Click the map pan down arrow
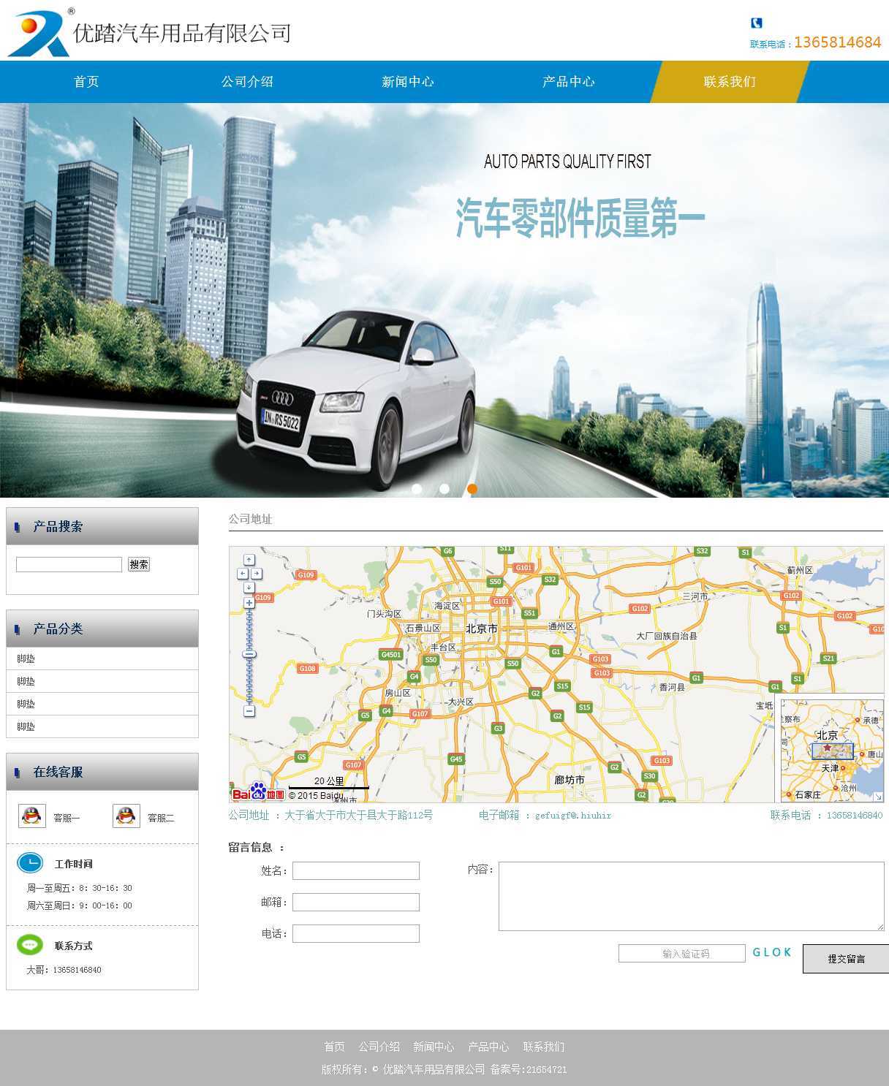The height and width of the screenshot is (1086, 889). tap(249, 588)
